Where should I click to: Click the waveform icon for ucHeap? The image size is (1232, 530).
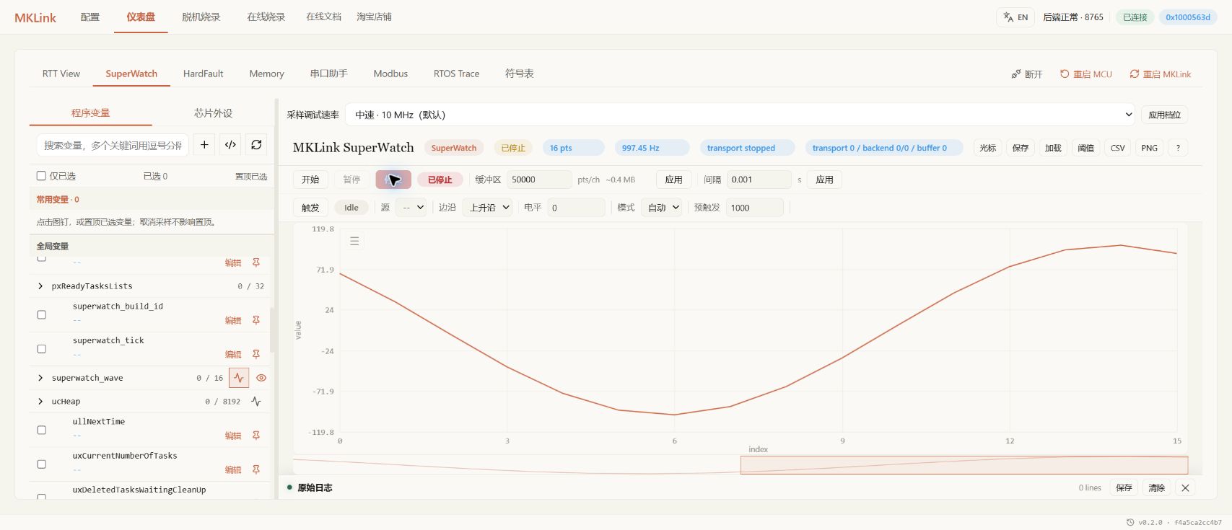click(x=255, y=402)
